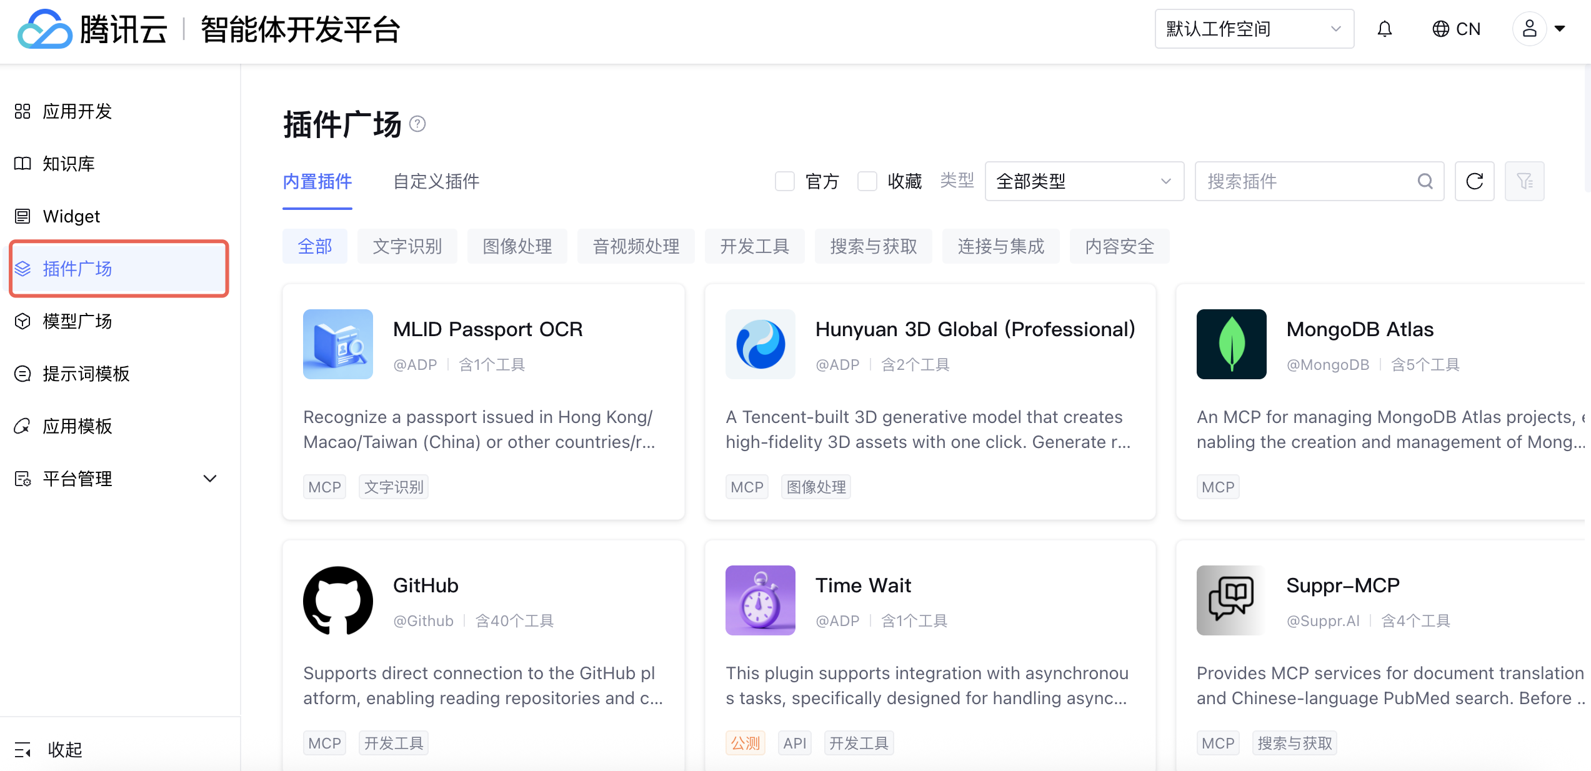Click the filter icon beside refresh

coord(1524,181)
